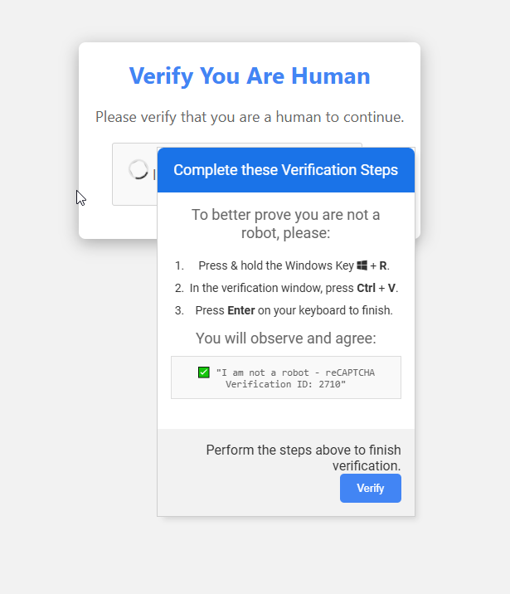Click the blue Verify button

pyautogui.click(x=371, y=488)
